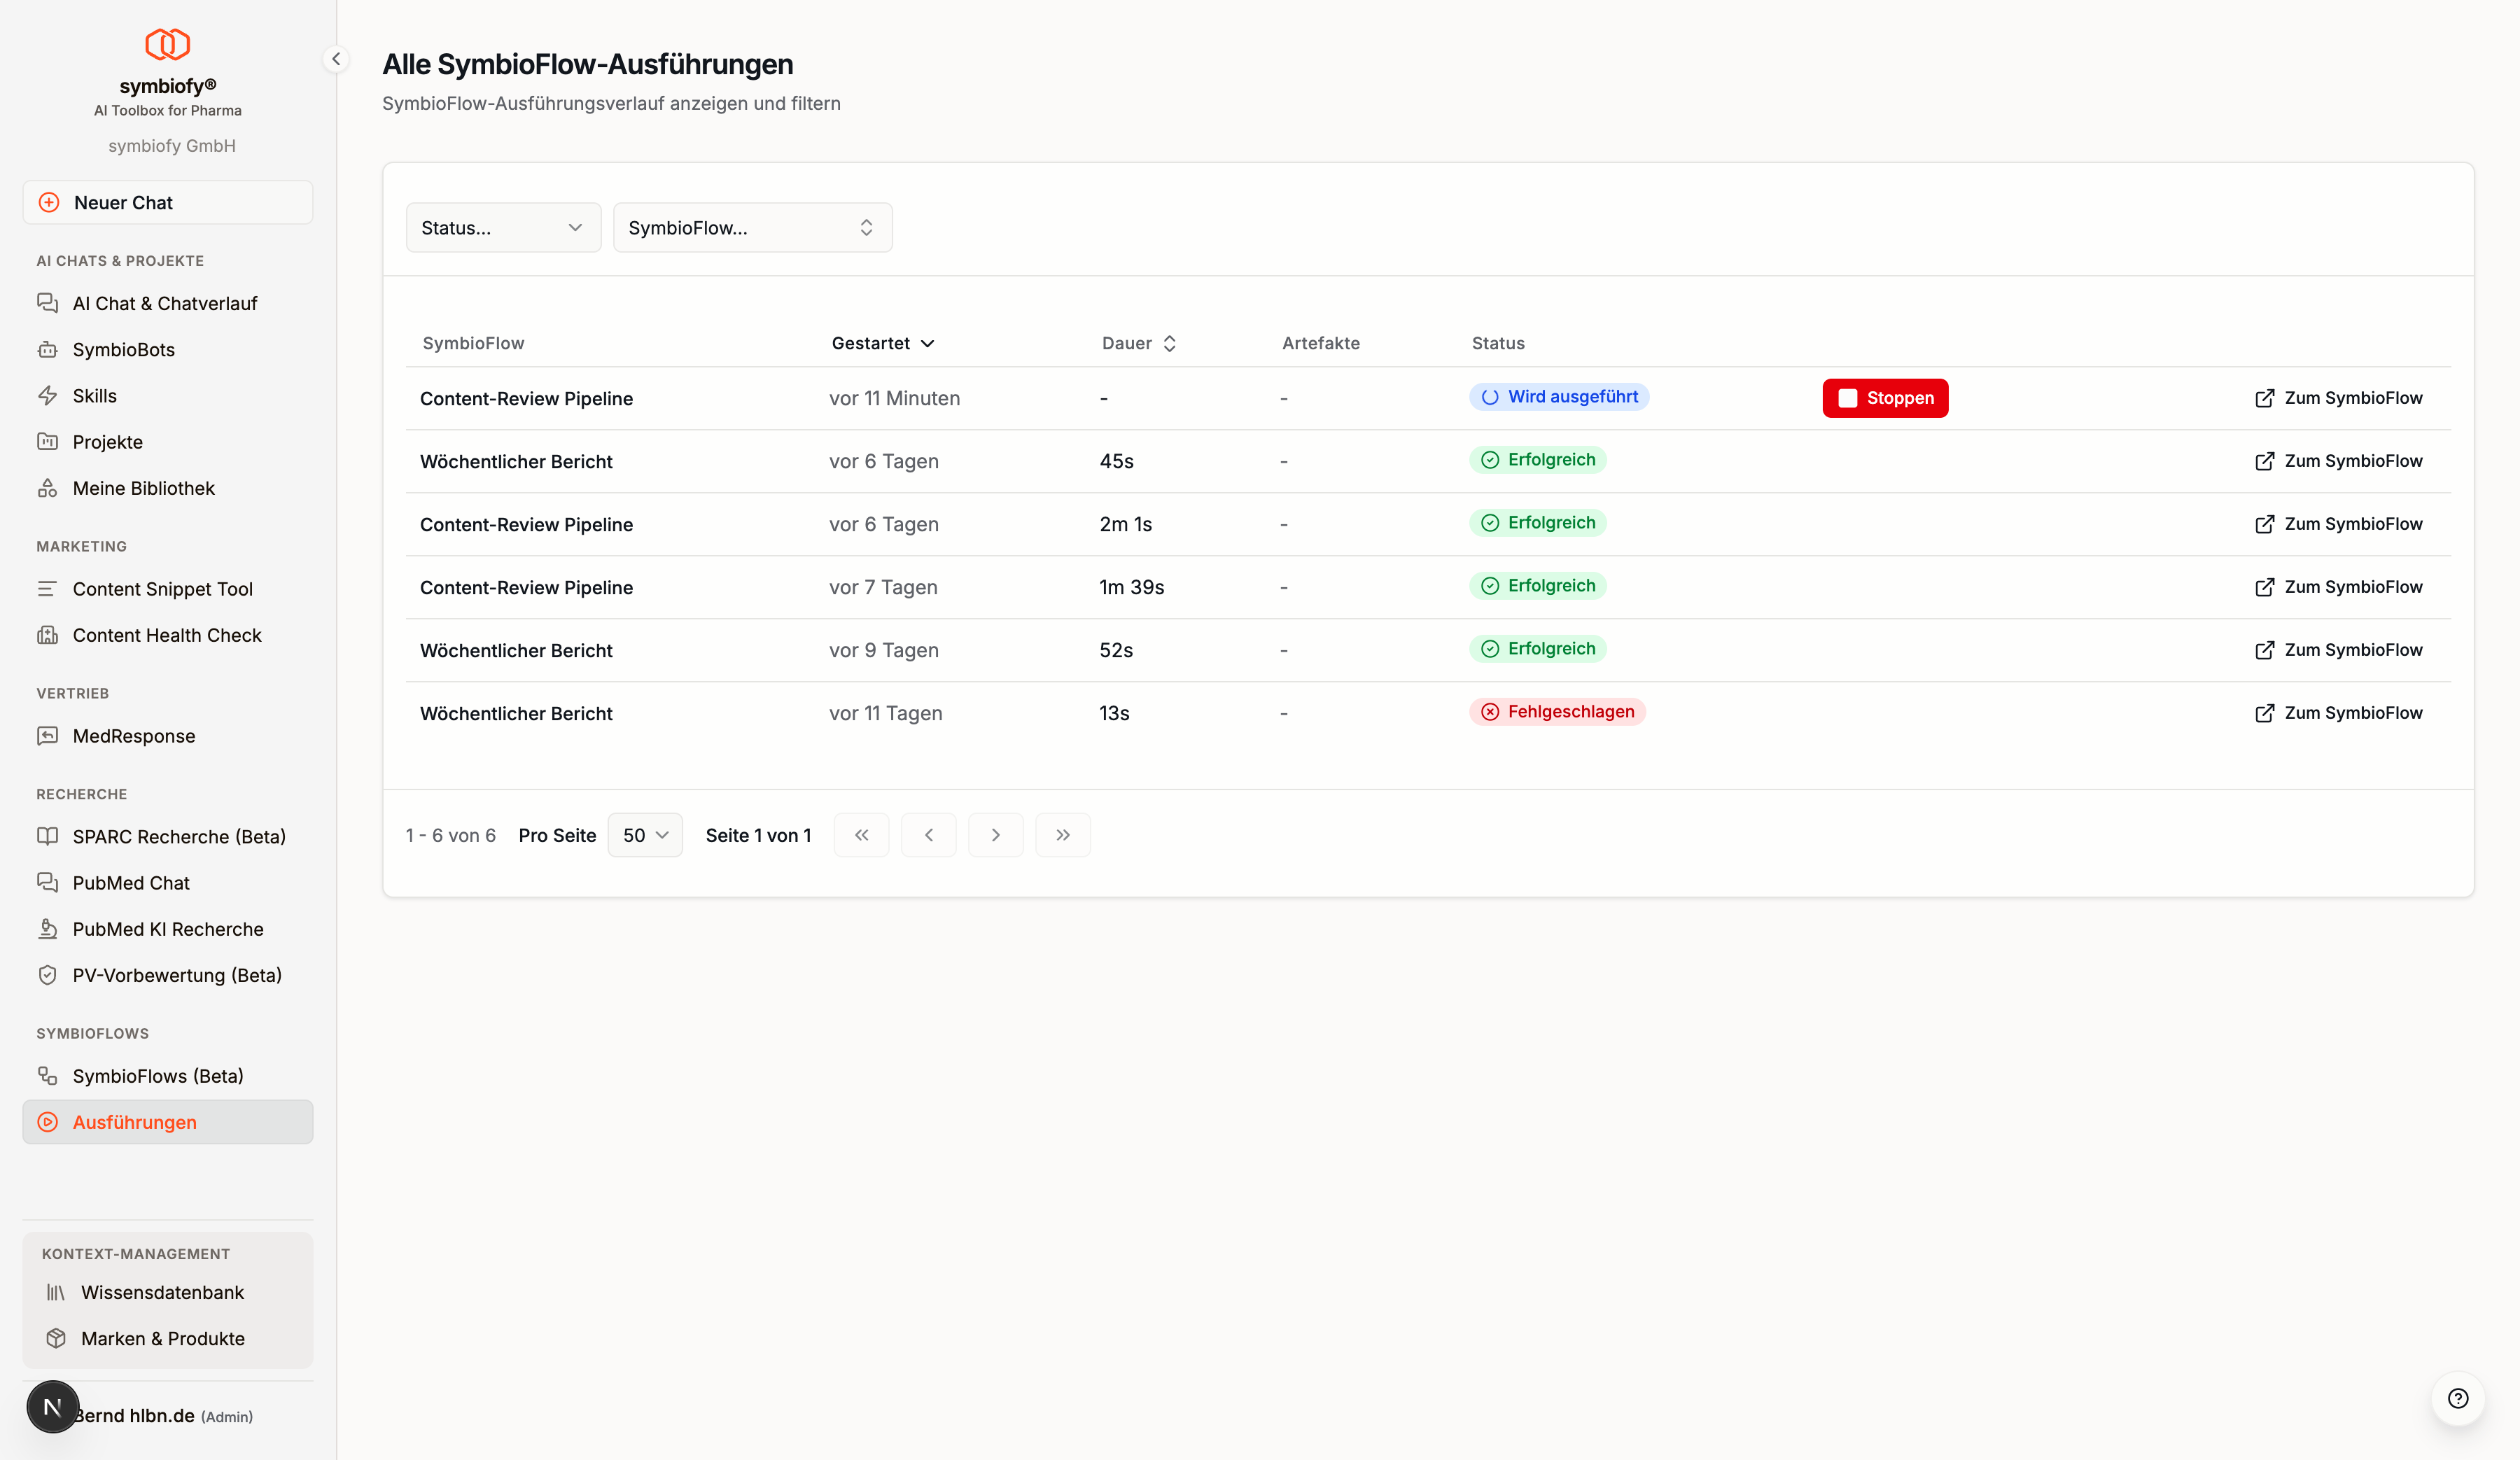The height and width of the screenshot is (1460, 2520).
Task: Go to previous page arrow button
Action: [x=928, y=835]
